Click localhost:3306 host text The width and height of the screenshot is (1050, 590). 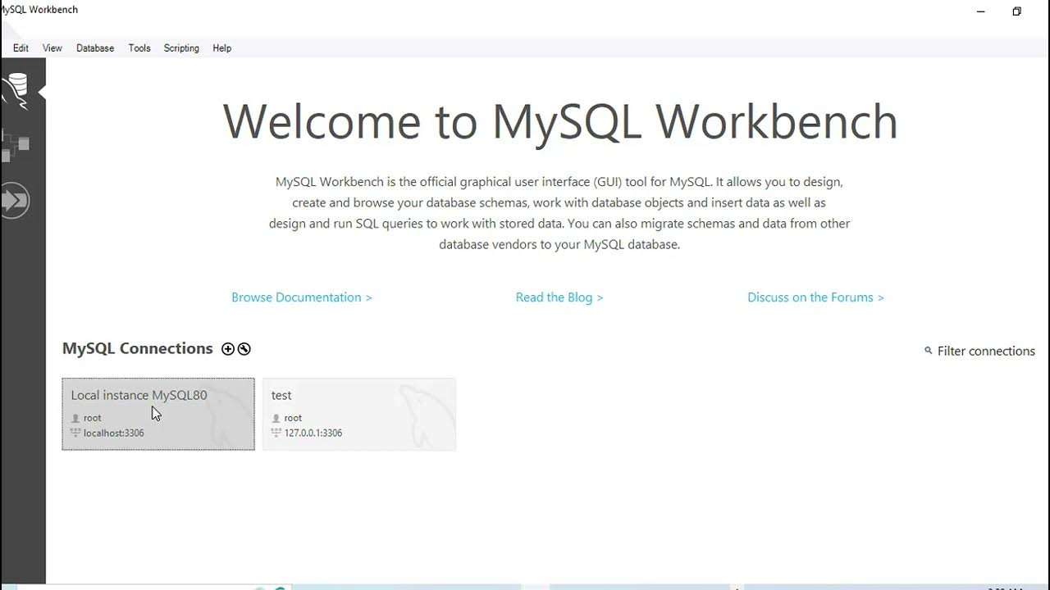114,433
